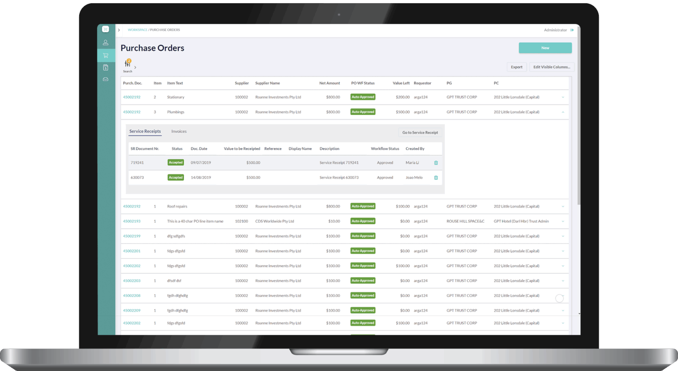This screenshot has height=371, width=678.
Task: Select the GPT Hotel (Darl Hbr) Trust Admin cell
Action: click(x=521, y=221)
